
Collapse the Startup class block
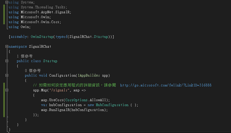point(7,61)
